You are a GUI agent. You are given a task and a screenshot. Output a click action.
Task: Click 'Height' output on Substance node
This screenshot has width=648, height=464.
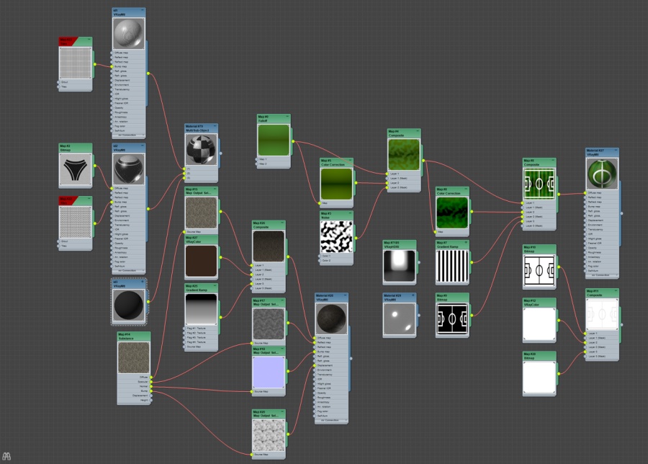click(x=135, y=400)
